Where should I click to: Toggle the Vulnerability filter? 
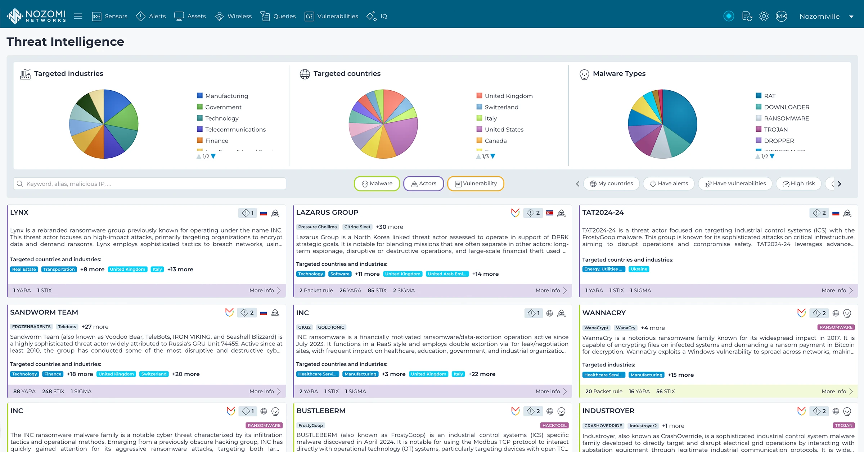(476, 184)
